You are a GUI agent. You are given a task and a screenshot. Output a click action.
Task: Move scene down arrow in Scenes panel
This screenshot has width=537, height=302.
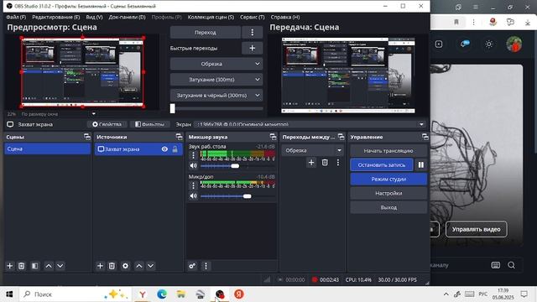pyautogui.click(x=60, y=266)
